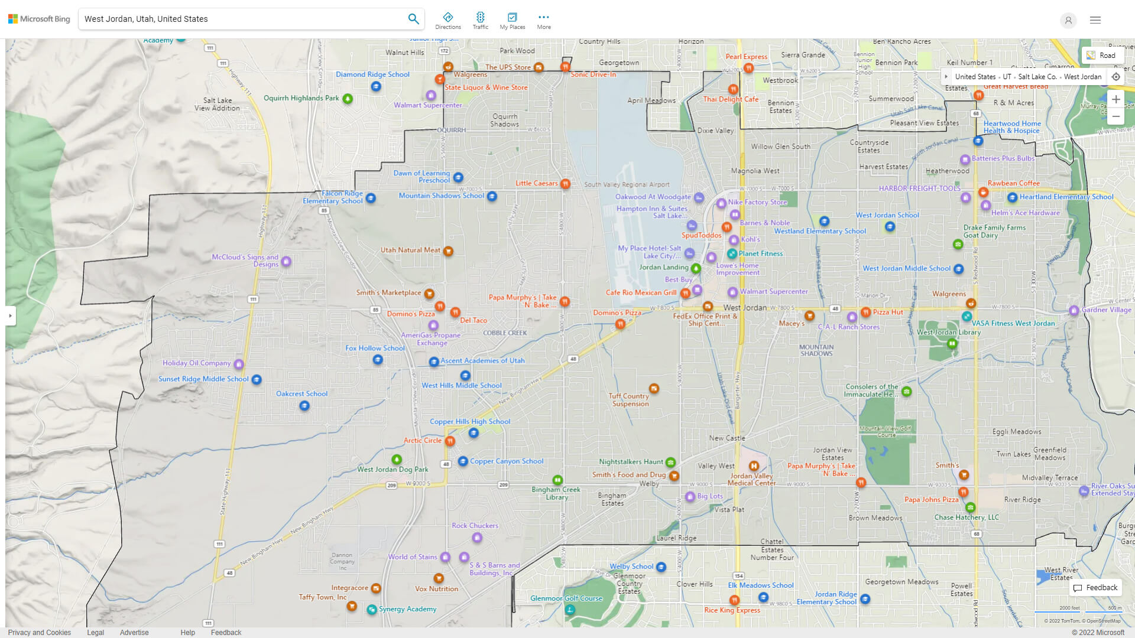Open the hamburger menu

(x=1095, y=19)
